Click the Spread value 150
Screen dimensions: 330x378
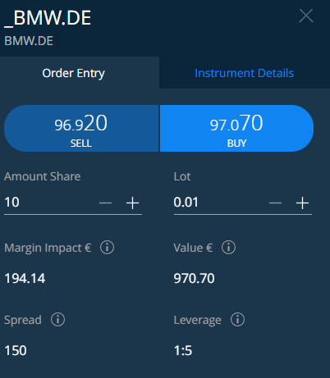click(x=16, y=351)
